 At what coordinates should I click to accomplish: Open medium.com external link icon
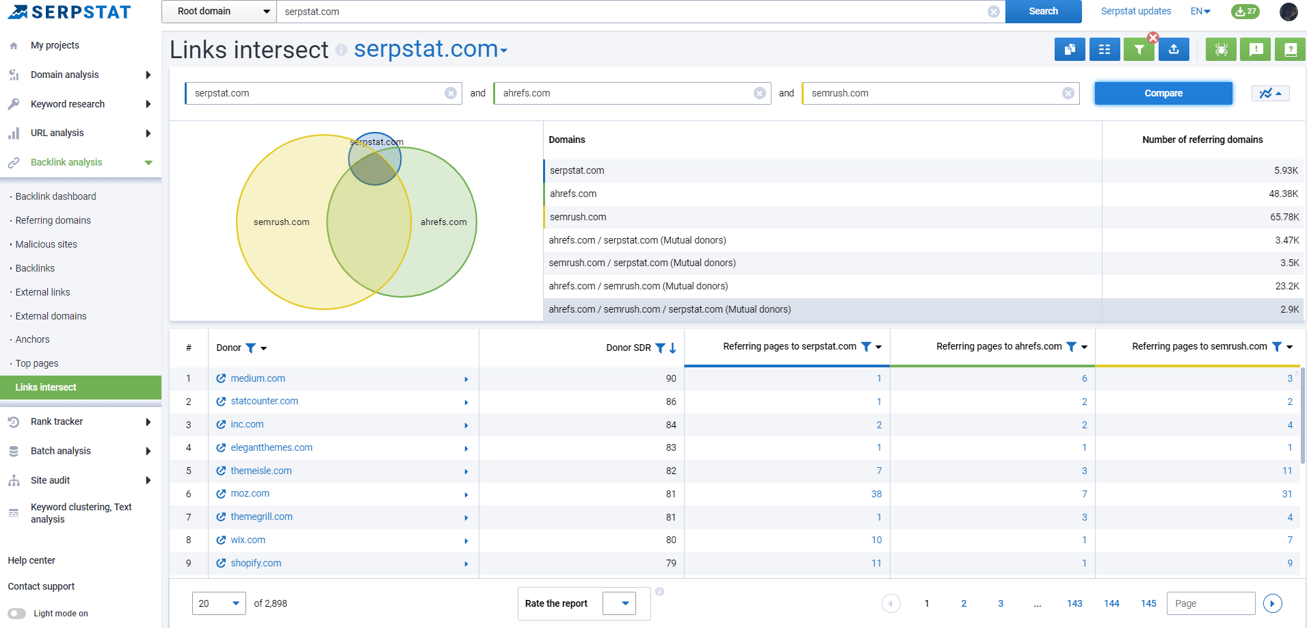221,378
